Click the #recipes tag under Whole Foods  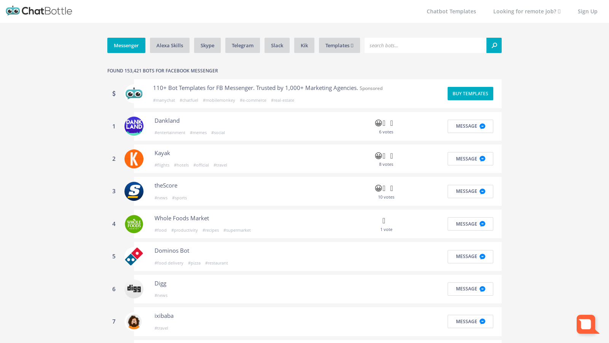click(210, 230)
